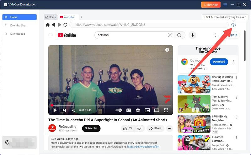Screen dimensions: 251x155
Task: Mute the video volume
Action: point(73,110)
